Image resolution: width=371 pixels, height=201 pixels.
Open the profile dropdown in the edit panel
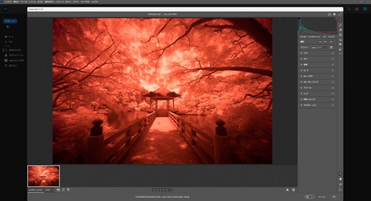pos(319,48)
